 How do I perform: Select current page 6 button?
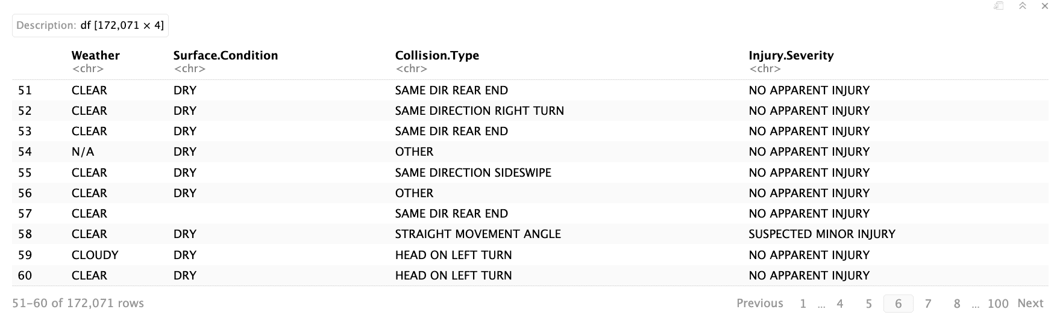(x=898, y=304)
